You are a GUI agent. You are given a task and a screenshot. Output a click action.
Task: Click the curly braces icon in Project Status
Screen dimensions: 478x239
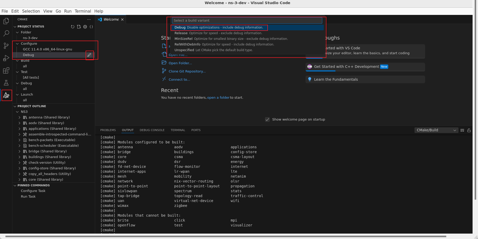coord(91,27)
